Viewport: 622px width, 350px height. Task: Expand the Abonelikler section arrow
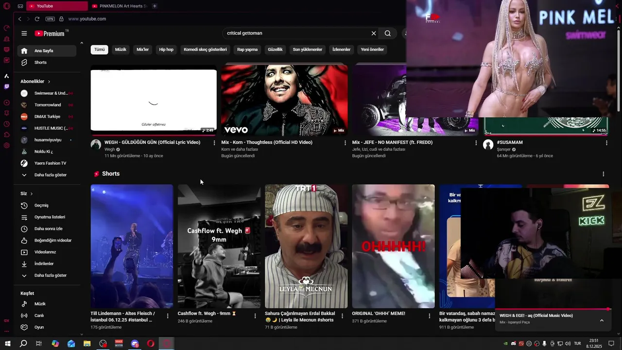tap(49, 82)
